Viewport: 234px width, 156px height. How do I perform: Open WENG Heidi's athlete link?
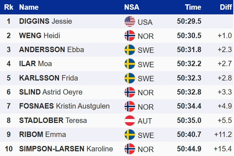39,36
